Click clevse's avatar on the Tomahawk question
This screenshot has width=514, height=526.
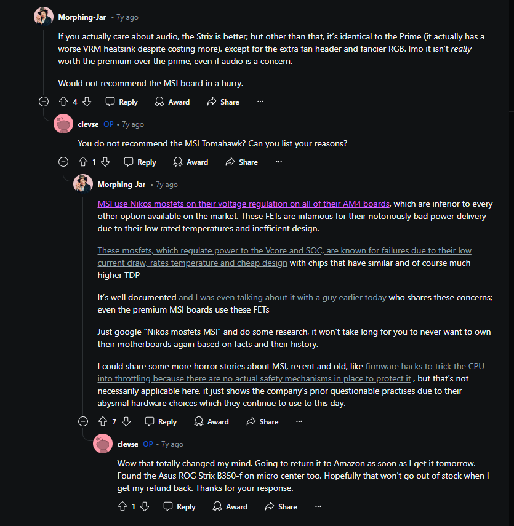pos(63,124)
